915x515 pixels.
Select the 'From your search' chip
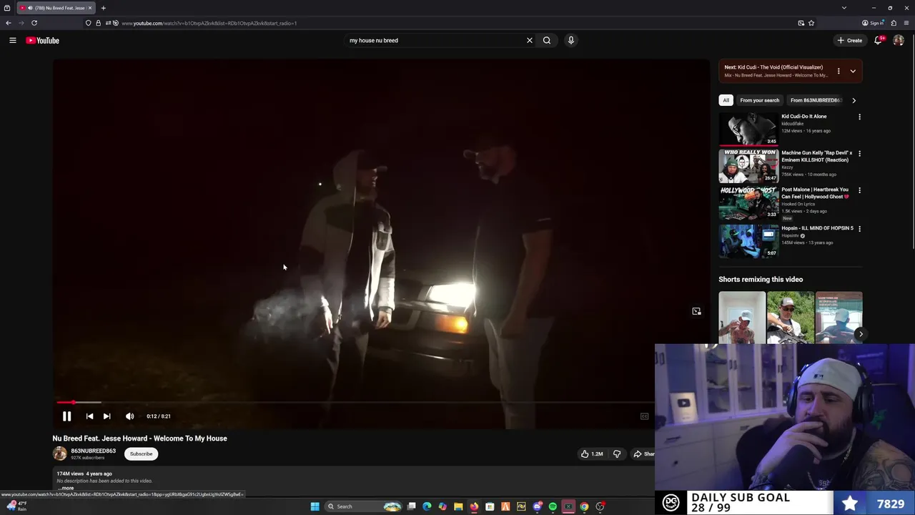(x=759, y=100)
